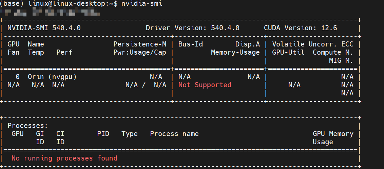Click the Pwr:Usage/Cap column header
This screenshot has width=384, height=169.
click(x=140, y=52)
